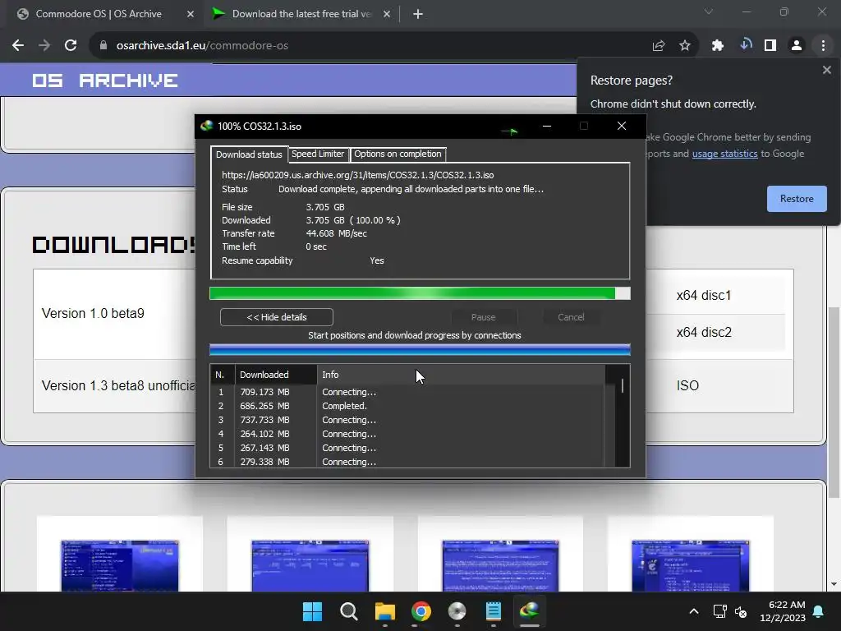Open the network icon in system tray
The image size is (841, 631).
pos(719,611)
